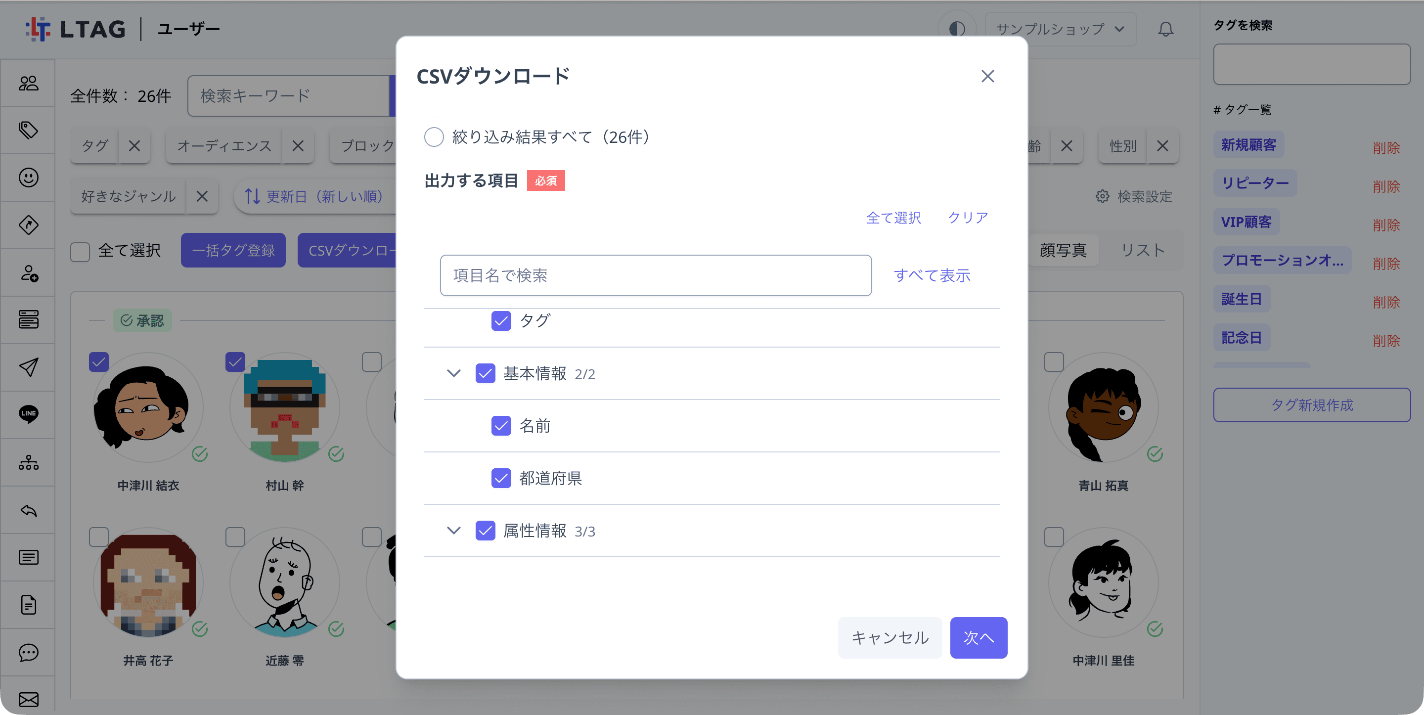Click the smiley face sidebar icon
Image resolution: width=1424 pixels, height=715 pixels.
[x=28, y=178]
